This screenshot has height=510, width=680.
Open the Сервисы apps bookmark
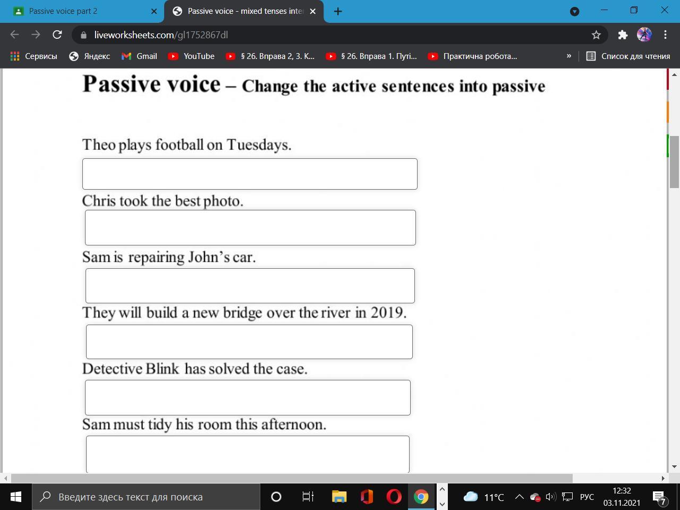(x=33, y=56)
